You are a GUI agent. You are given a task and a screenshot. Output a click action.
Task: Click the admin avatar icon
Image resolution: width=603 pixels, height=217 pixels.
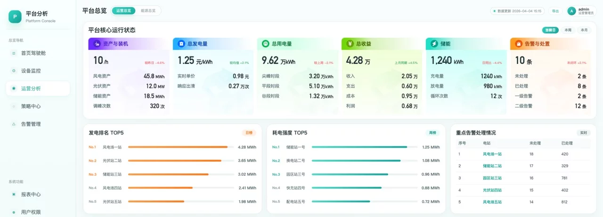coord(571,11)
